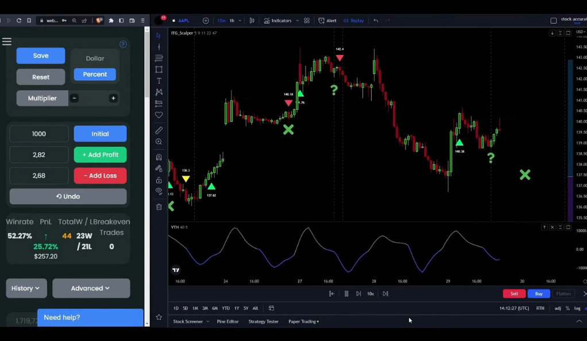
Task: Toggle the bar Replay mode
Action: pos(353,21)
